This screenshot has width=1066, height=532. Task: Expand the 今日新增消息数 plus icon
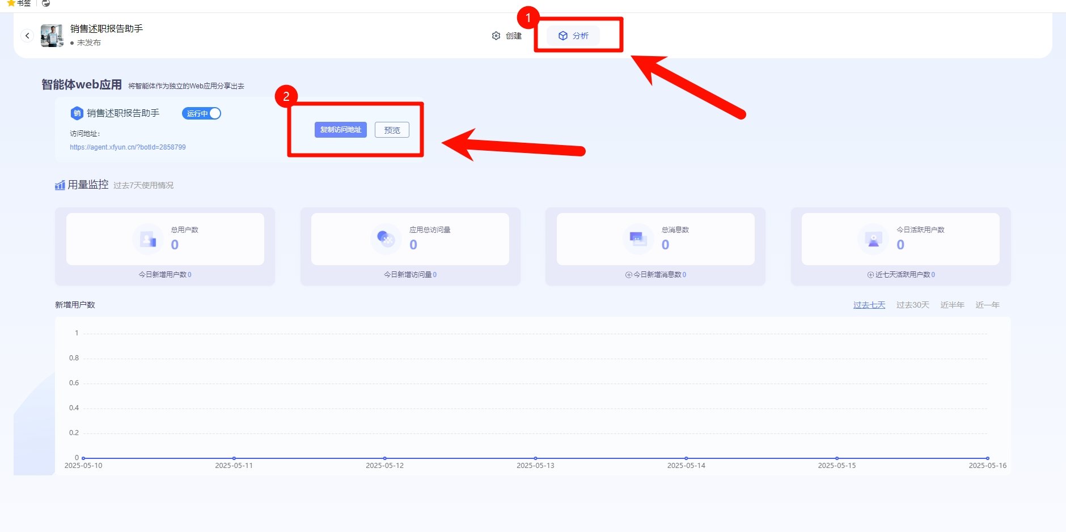[628, 275]
